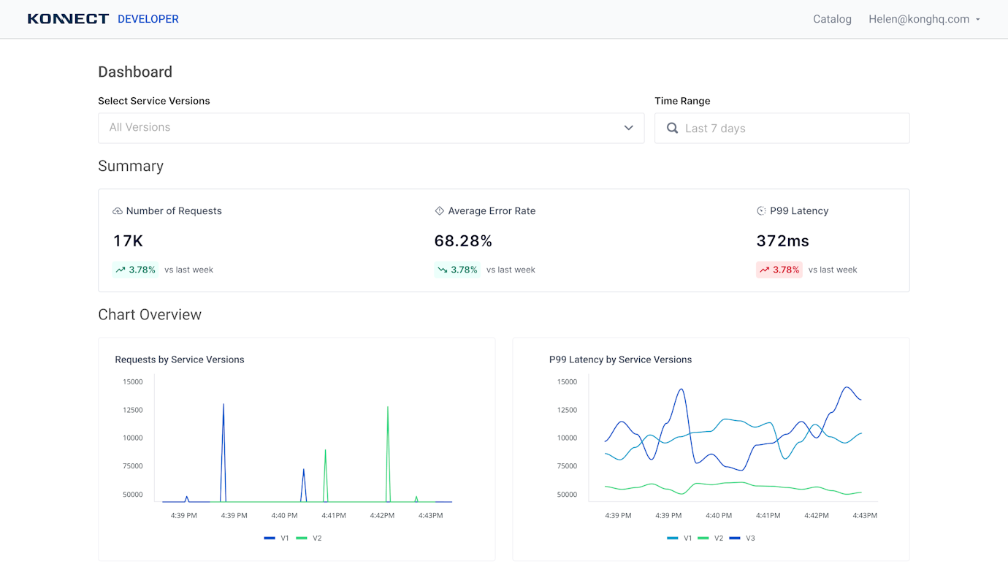Toggle the V2 series in Requests chart legend

click(x=310, y=538)
